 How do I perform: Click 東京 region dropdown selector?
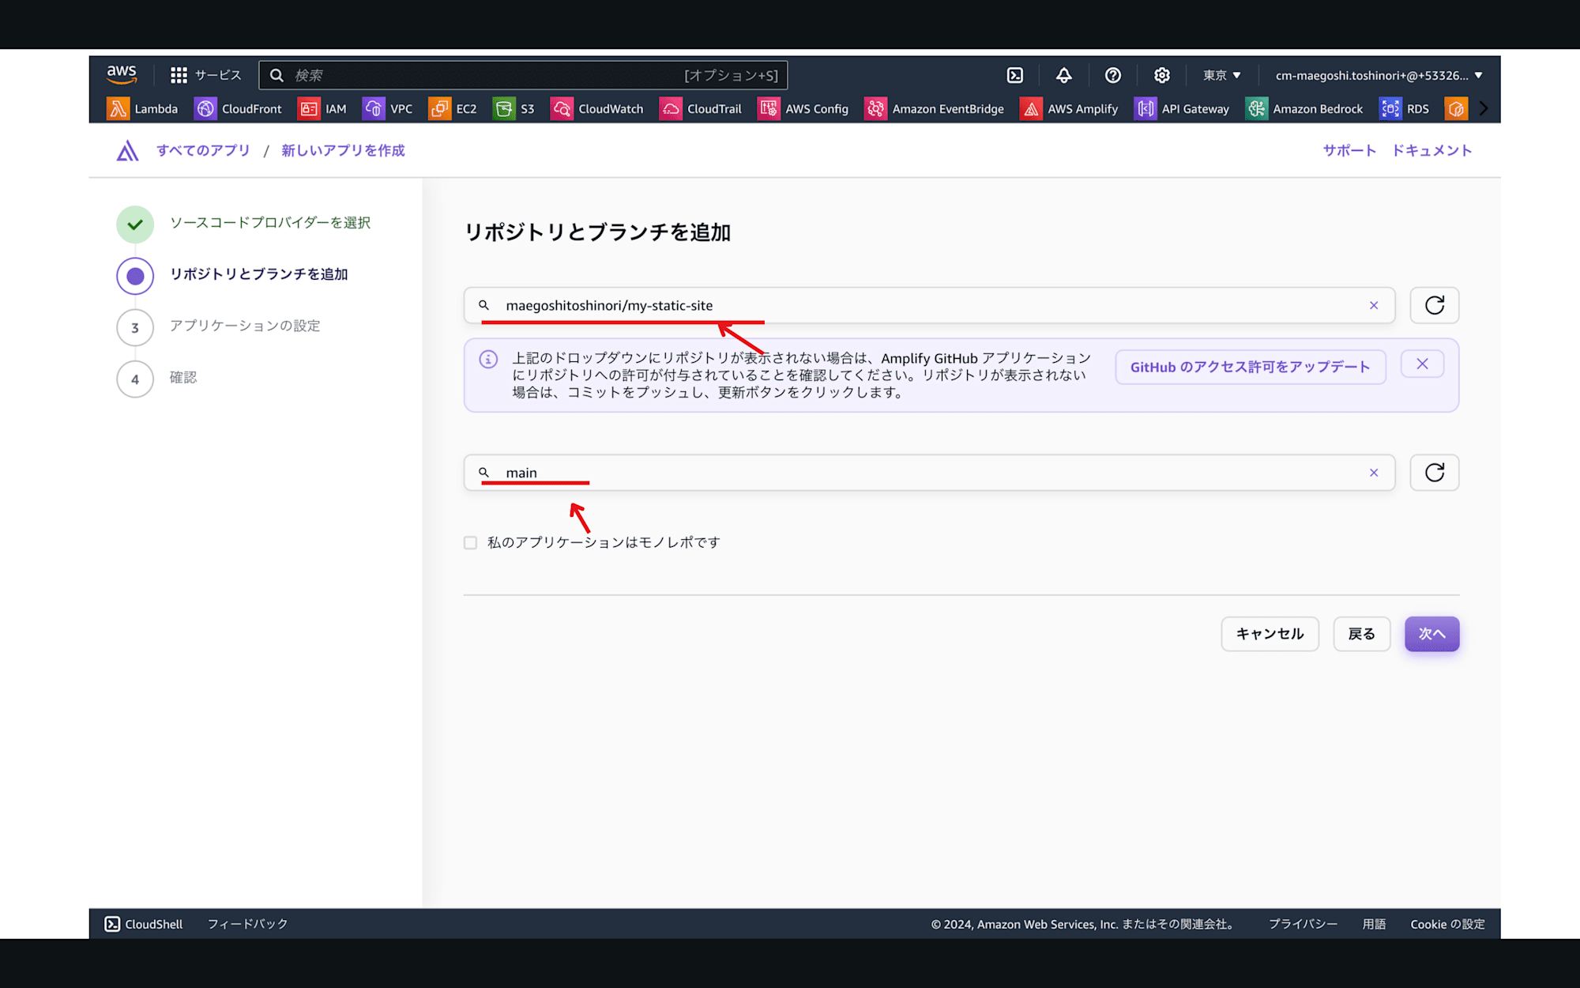pos(1223,75)
